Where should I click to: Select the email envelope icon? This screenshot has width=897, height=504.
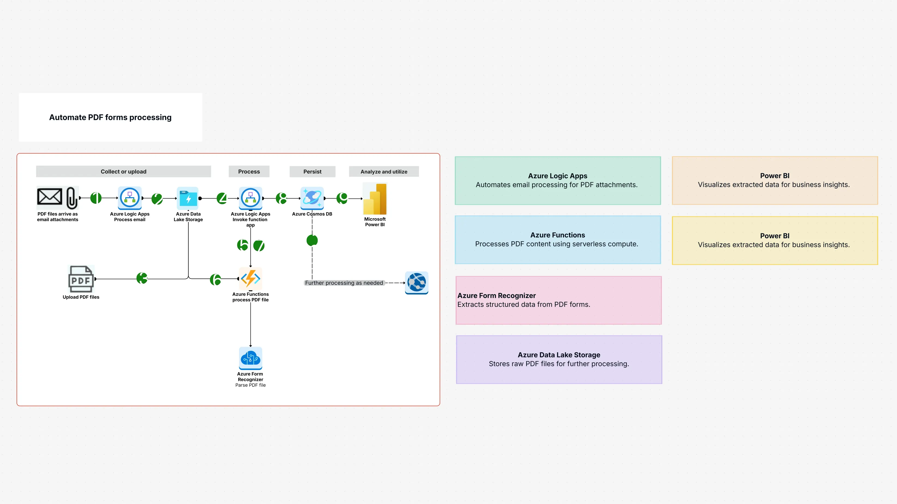coord(50,197)
